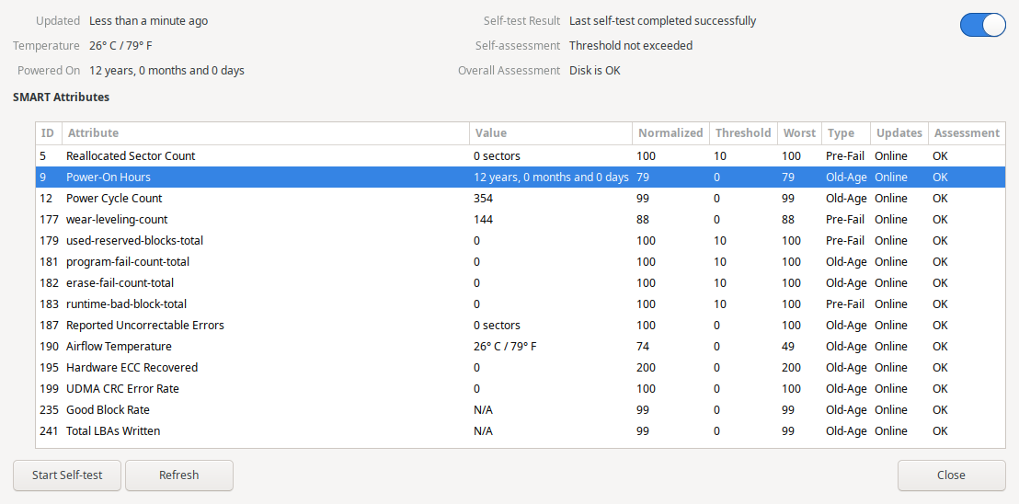Sort by the Worst column header
This screenshot has width=1019, height=504.
point(798,133)
